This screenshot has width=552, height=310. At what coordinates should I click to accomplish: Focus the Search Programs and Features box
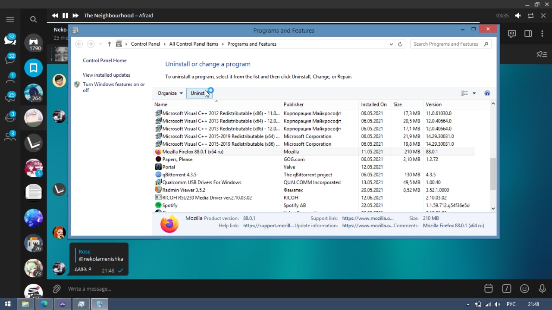pos(451,44)
